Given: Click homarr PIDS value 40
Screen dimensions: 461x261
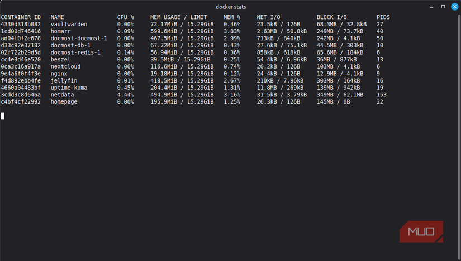Looking at the screenshot, I should pyautogui.click(x=380, y=31).
